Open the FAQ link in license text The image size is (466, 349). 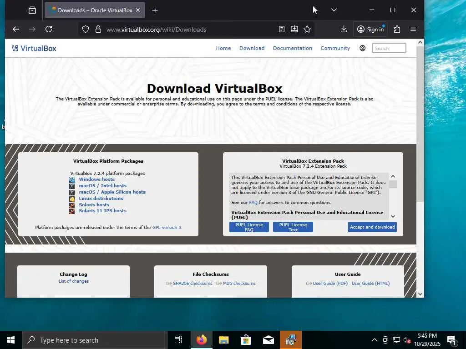coord(253,202)
